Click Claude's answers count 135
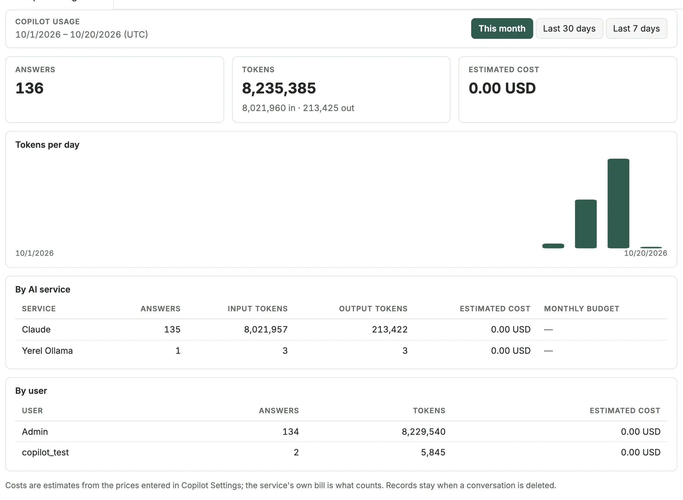This screenshot has height=500, width=683. point(172,329)
